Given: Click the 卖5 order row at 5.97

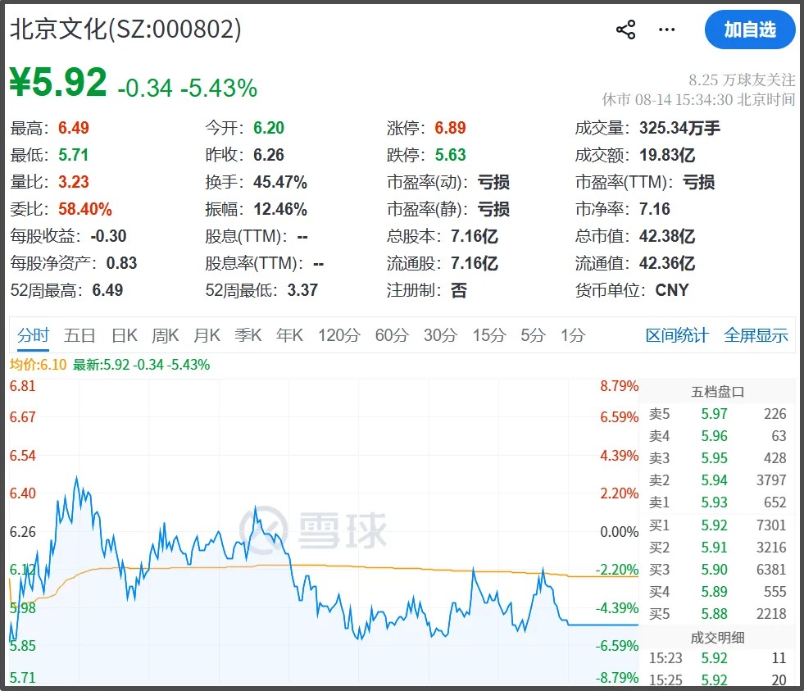Looking at the screenshot, I should click(x=717, y=414).
